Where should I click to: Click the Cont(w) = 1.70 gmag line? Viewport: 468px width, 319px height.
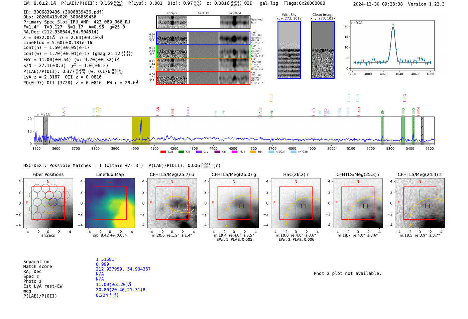78,53
